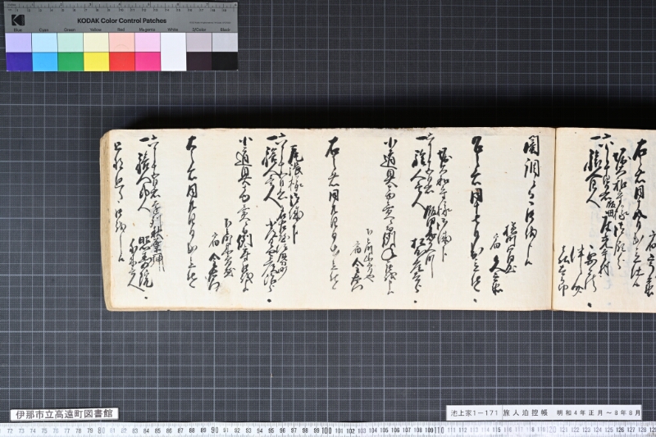Pick the solid yellow color patch
Screen dimensions: 656x437
click(x=96, y=61)
